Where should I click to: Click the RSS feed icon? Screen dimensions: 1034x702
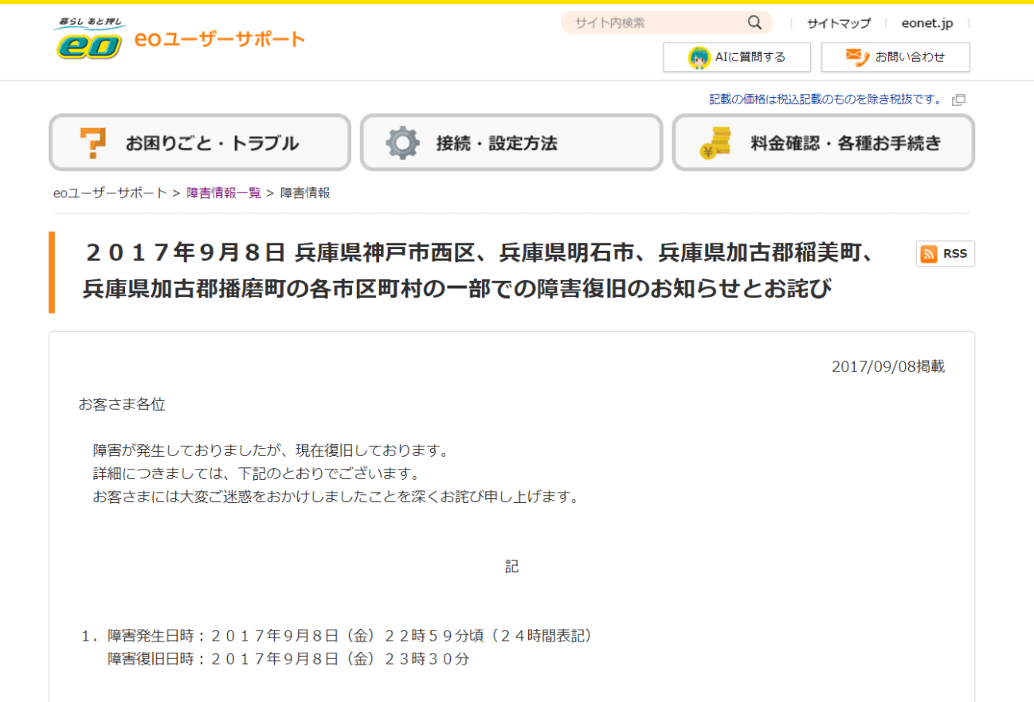[x=929, y=254]
